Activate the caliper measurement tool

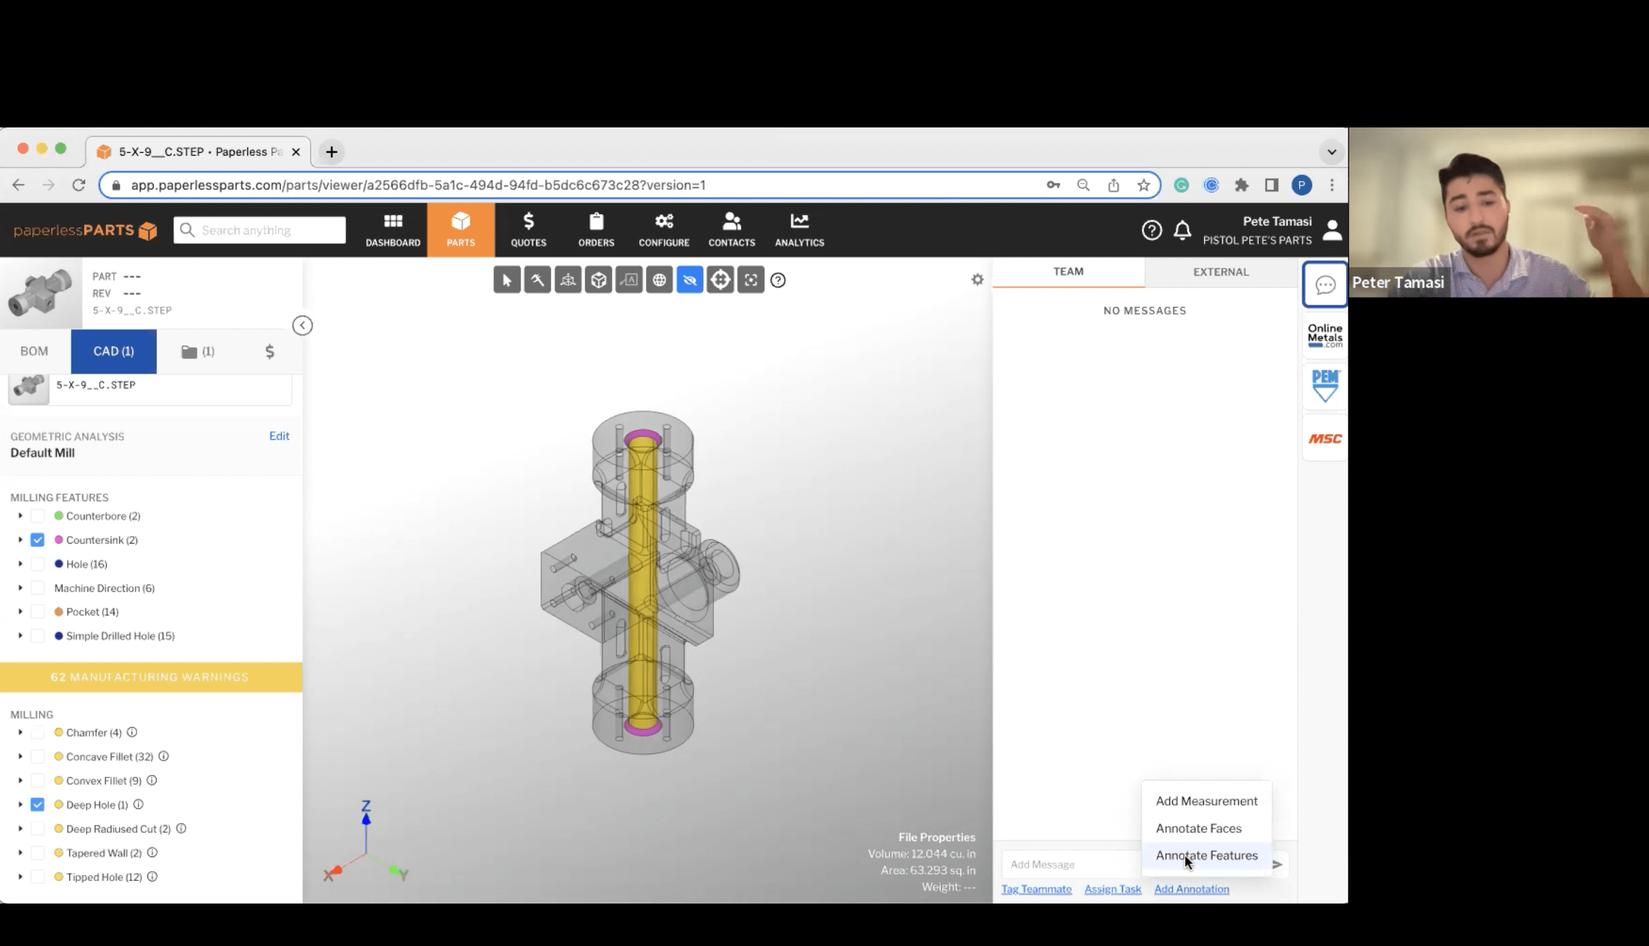pos(538,280)
